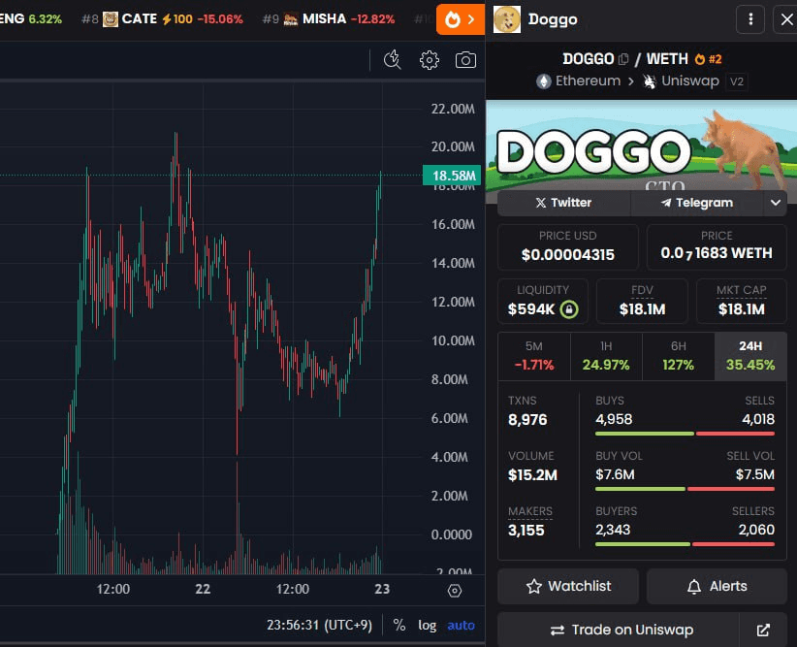Open the trending fire button

(460, 19)
